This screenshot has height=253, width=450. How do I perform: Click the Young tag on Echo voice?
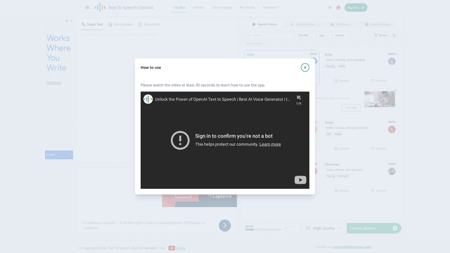tap(330, 66)
